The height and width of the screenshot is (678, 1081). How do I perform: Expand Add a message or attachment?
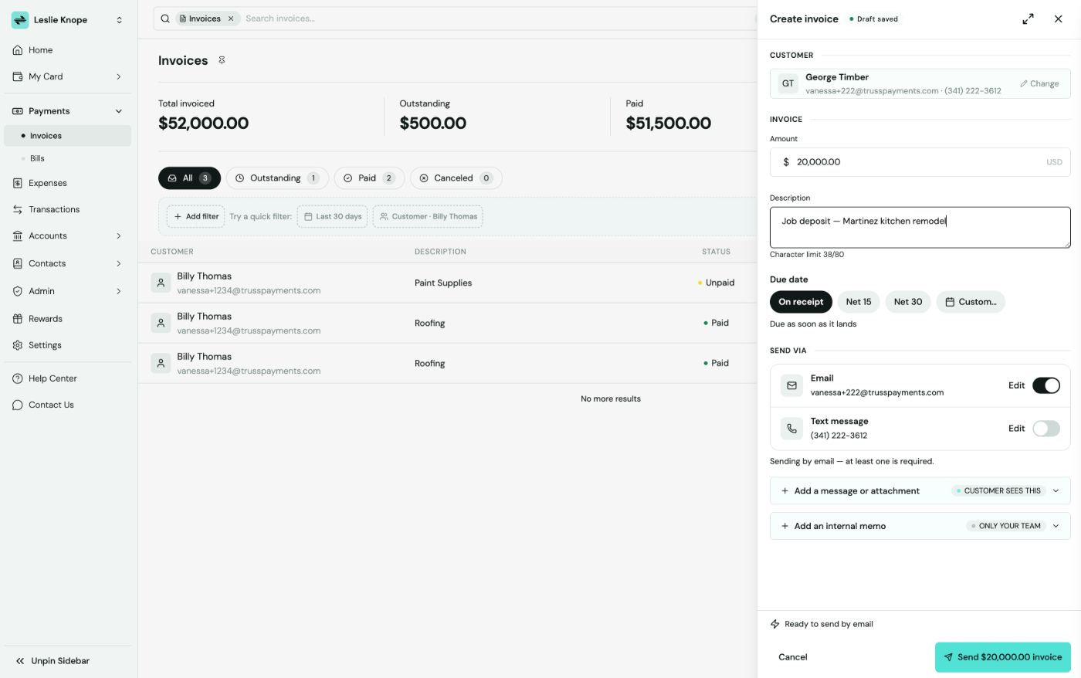[920, 491]
